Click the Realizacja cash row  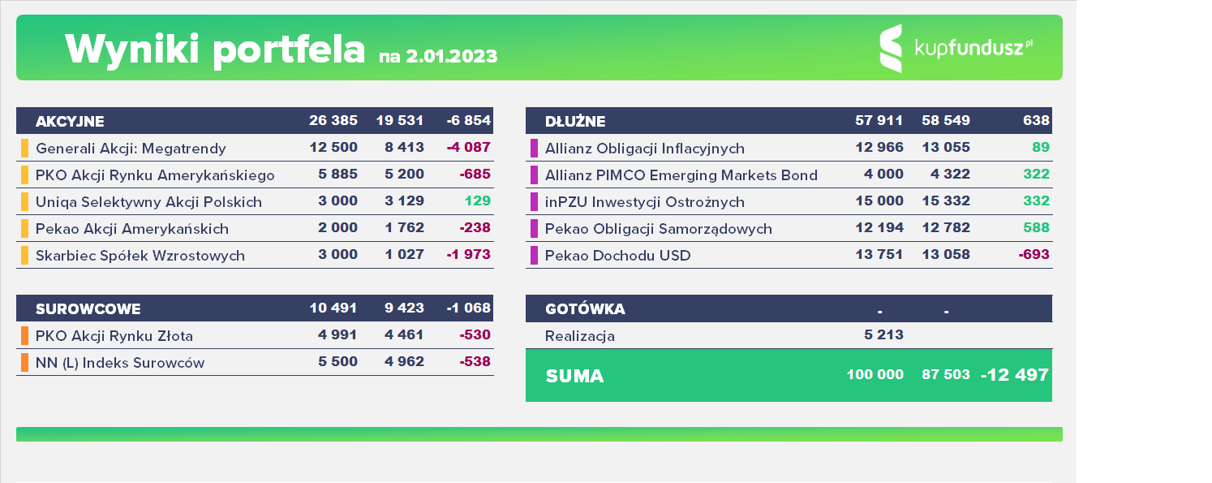click(789, 335)
